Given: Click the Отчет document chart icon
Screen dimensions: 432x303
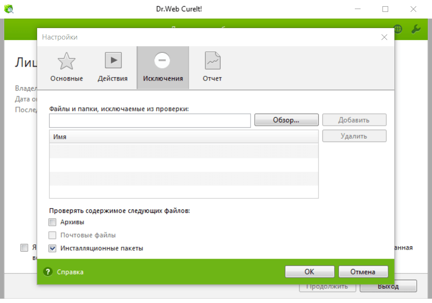Looking at the screenshot, I should point(212,61).
